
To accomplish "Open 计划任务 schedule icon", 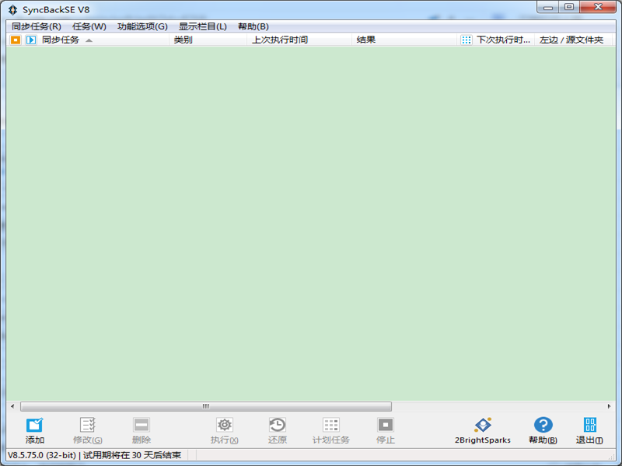I will click(x=331, y=425).
